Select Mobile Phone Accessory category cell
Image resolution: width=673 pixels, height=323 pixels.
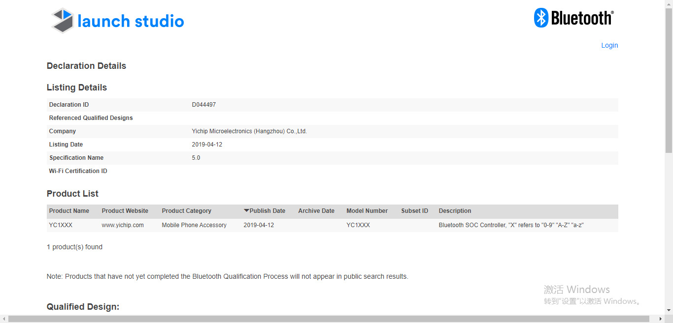(x=194, y=225)
